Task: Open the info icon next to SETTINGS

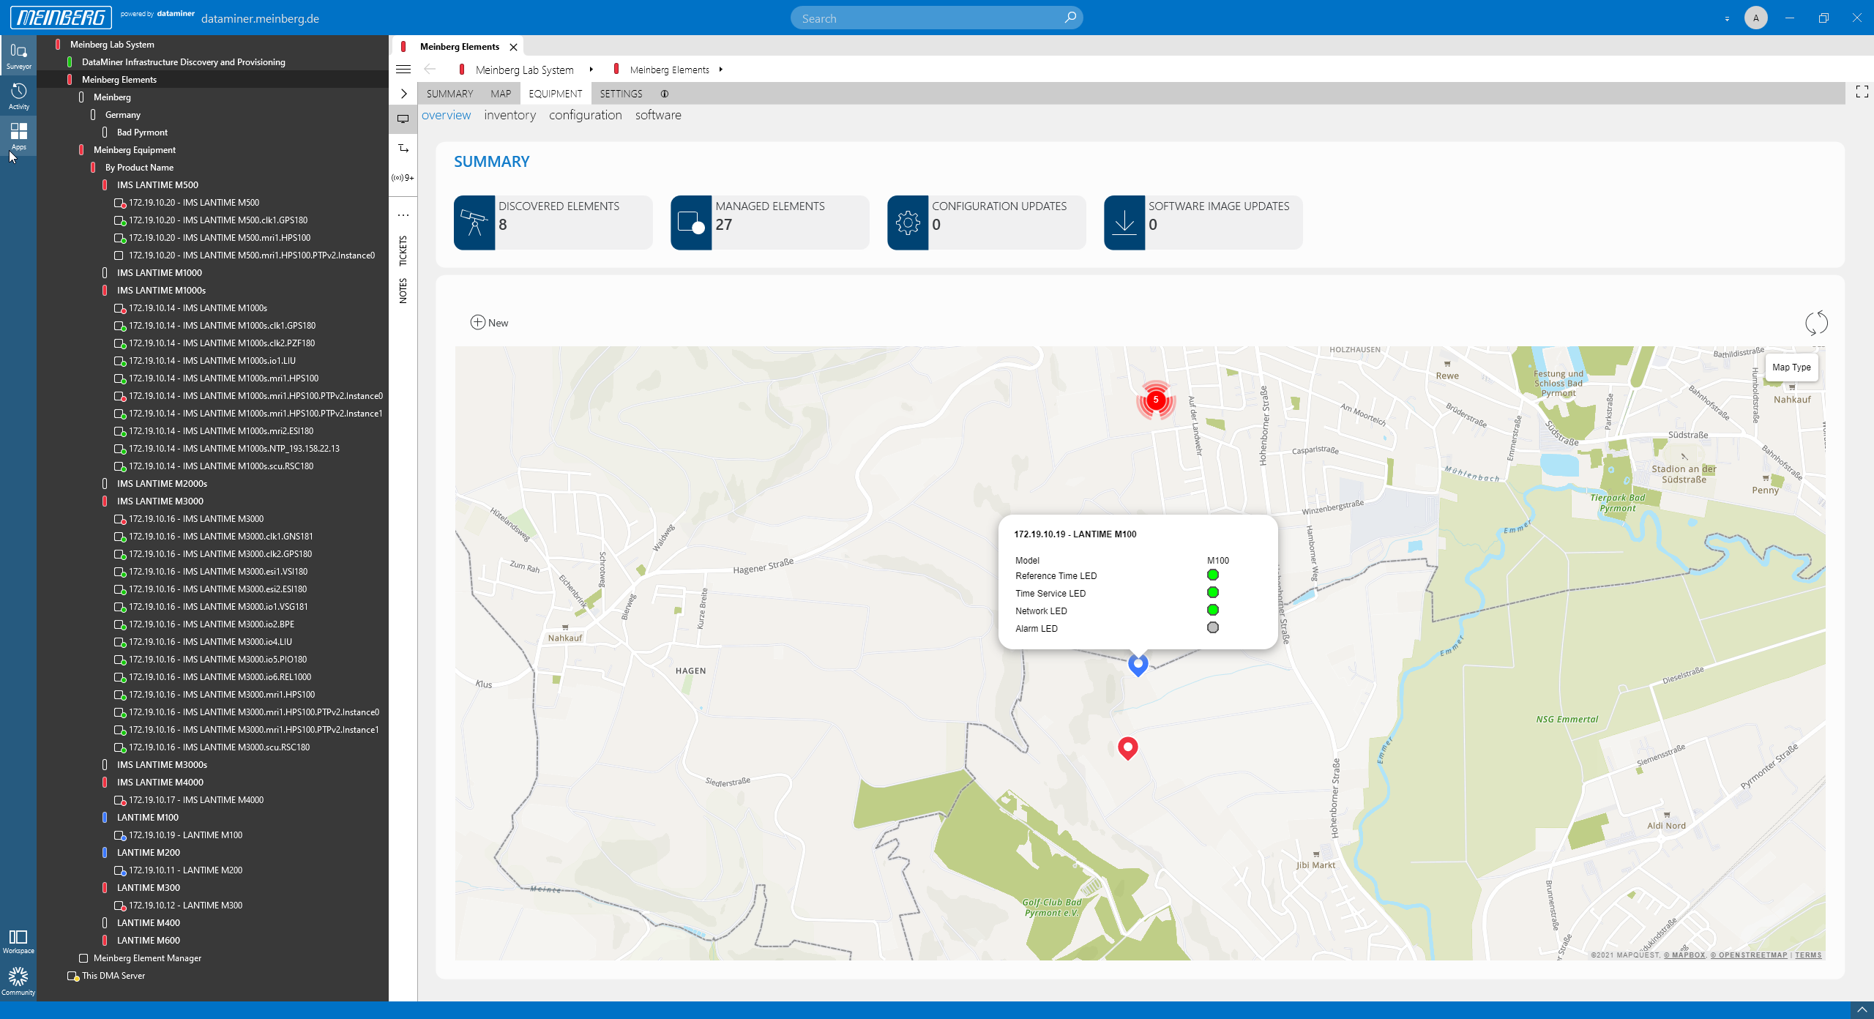Action: (665, 94)
